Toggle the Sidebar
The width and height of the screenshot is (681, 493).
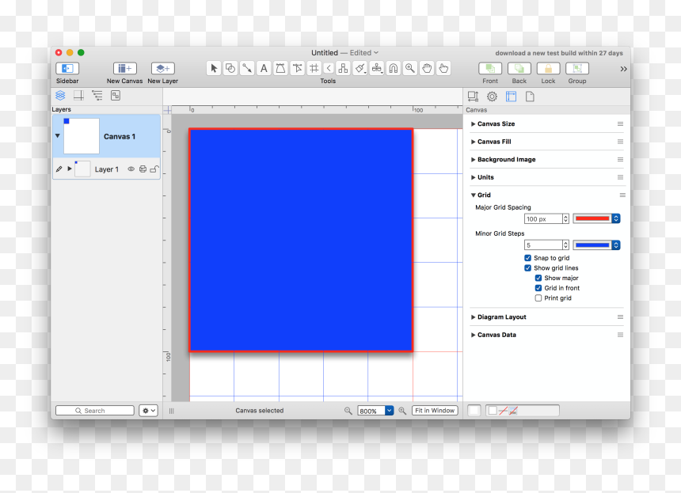(x=67, y=69)
